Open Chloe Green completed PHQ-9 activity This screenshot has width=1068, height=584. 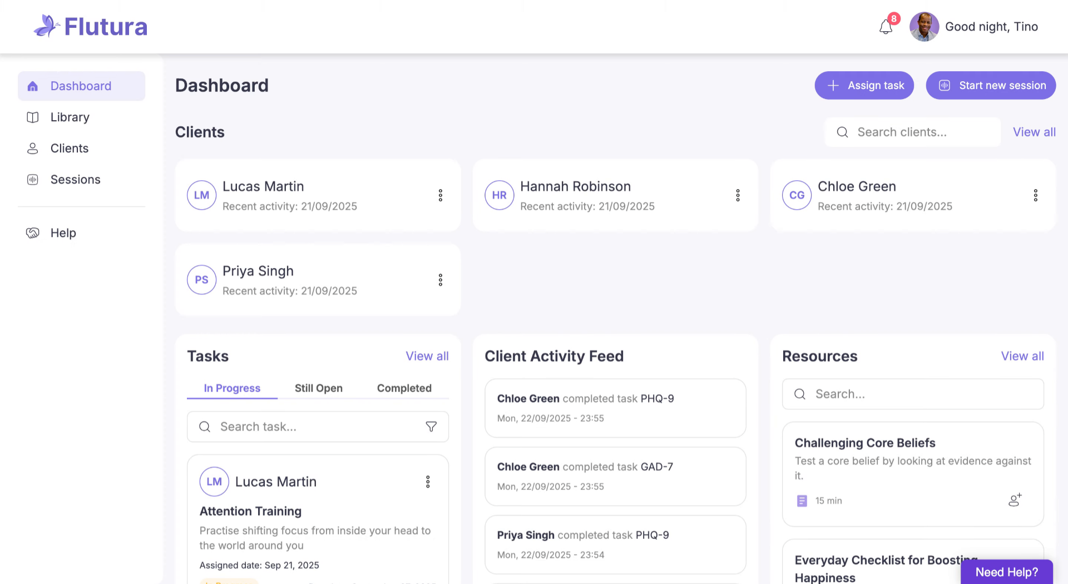tap(615, 408)
